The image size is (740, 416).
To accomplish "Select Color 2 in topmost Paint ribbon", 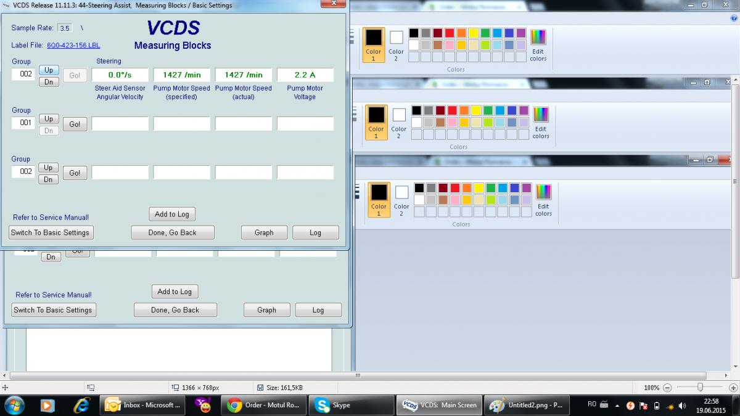I will tap(396, 44).
